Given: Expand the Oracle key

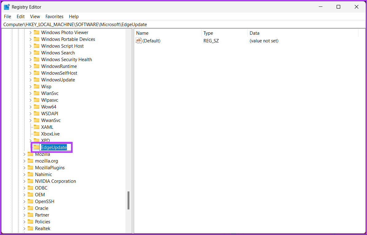Looking at the screenshot, I should point(24,208).
